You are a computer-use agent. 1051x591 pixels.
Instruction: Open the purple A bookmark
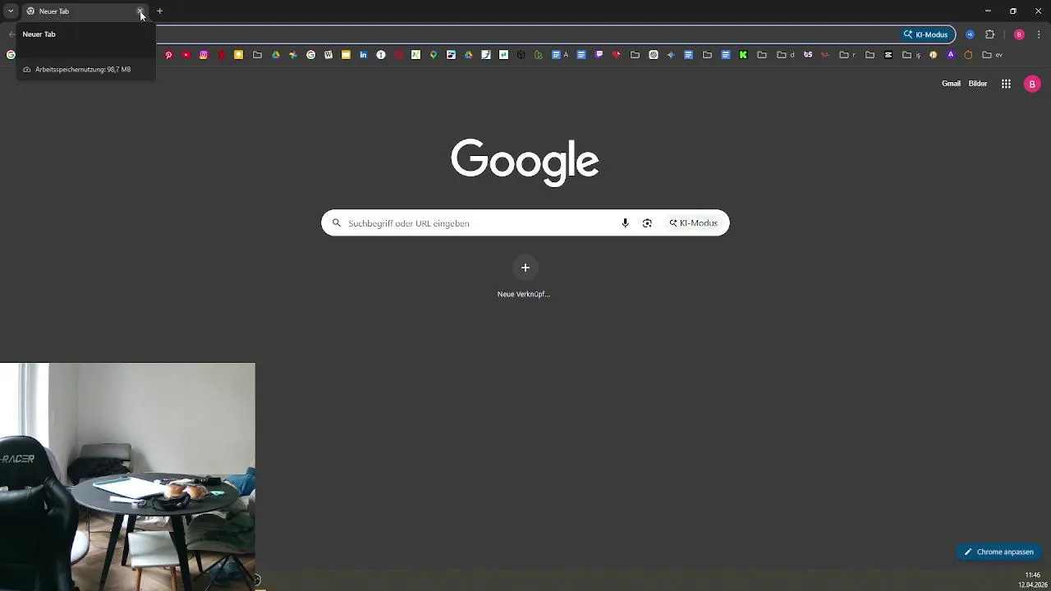tap(951, 55)
